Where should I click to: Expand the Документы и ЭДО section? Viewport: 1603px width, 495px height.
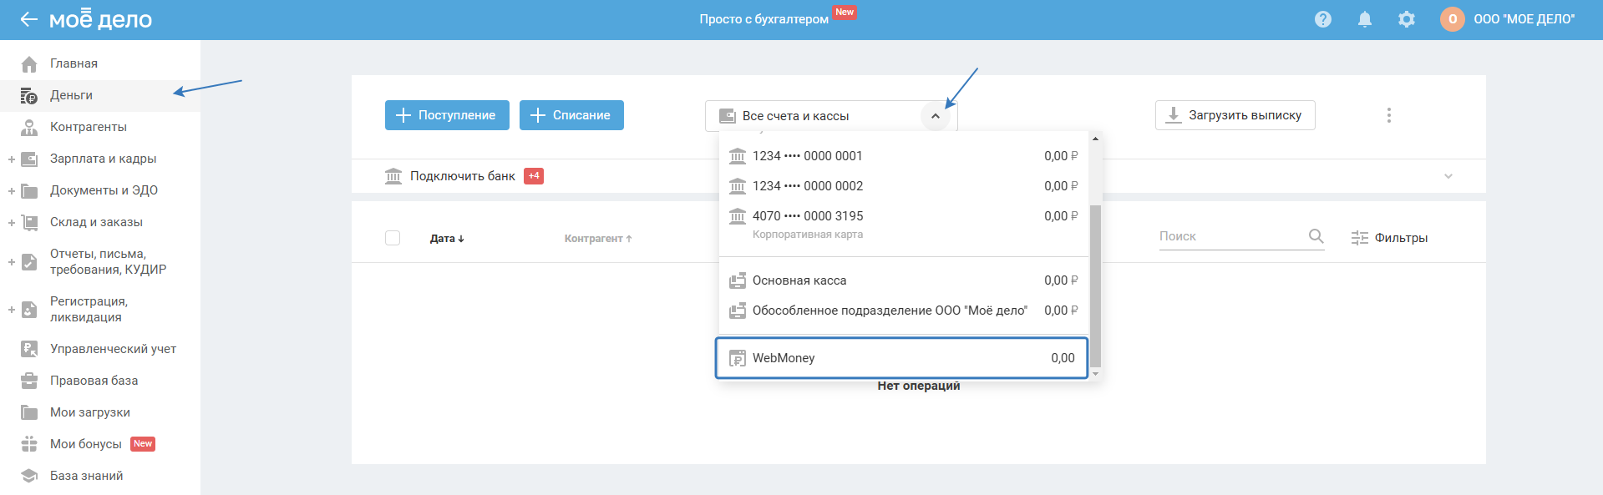click(12, 191)
